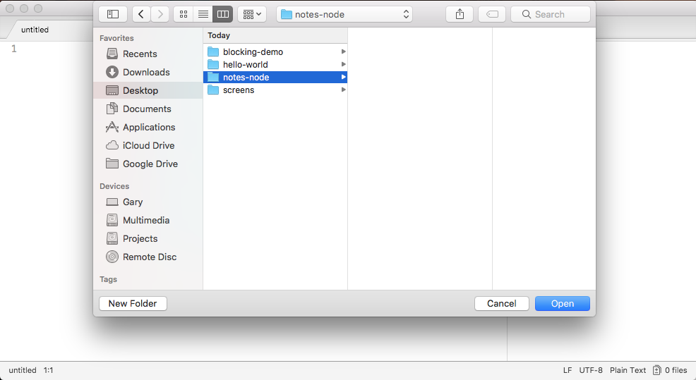The image size is (696, 380).
Task: Click the hello-world folder icon
Action: pos(213,65)
